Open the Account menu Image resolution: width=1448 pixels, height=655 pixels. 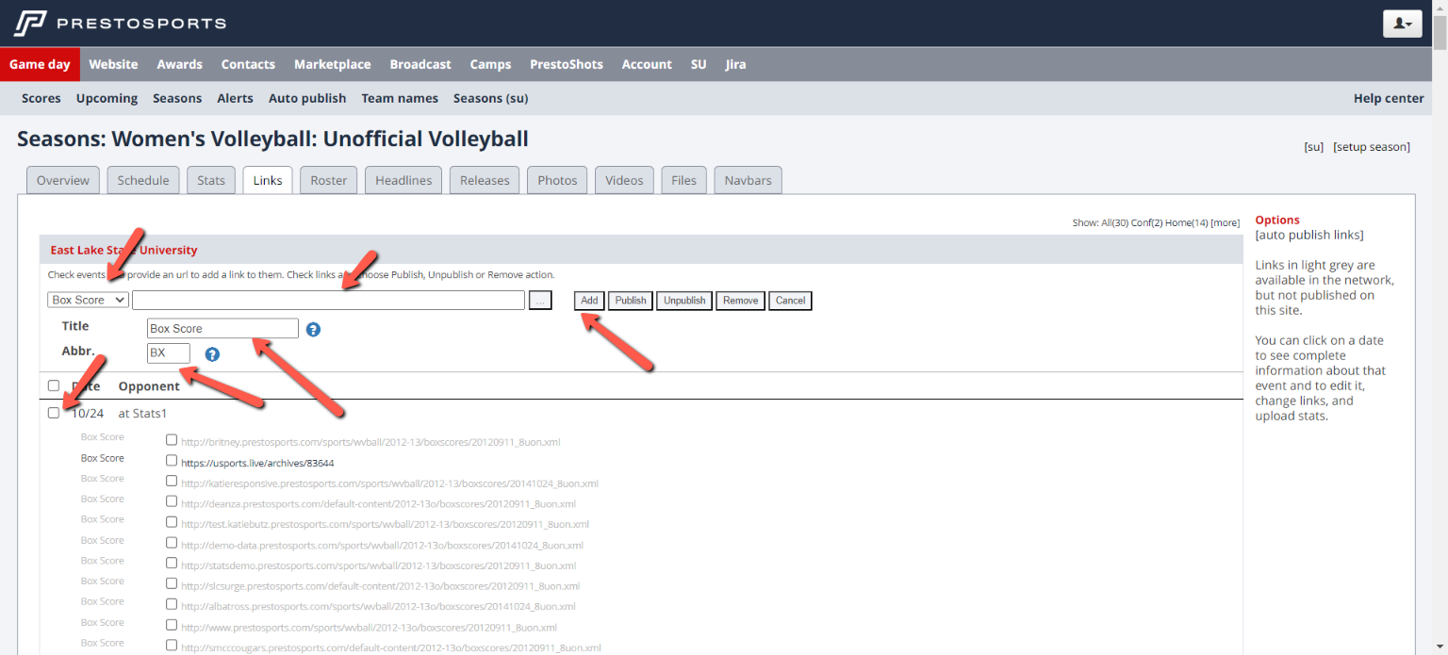(x=647, y=64)
